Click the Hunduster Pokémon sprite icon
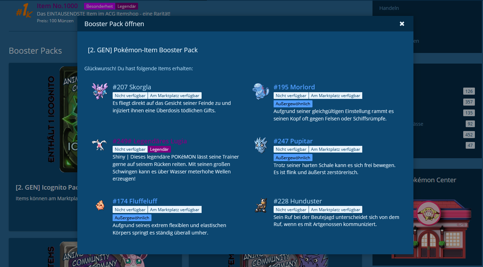This screenshot has width=483, height=267. tap(261, 205)
